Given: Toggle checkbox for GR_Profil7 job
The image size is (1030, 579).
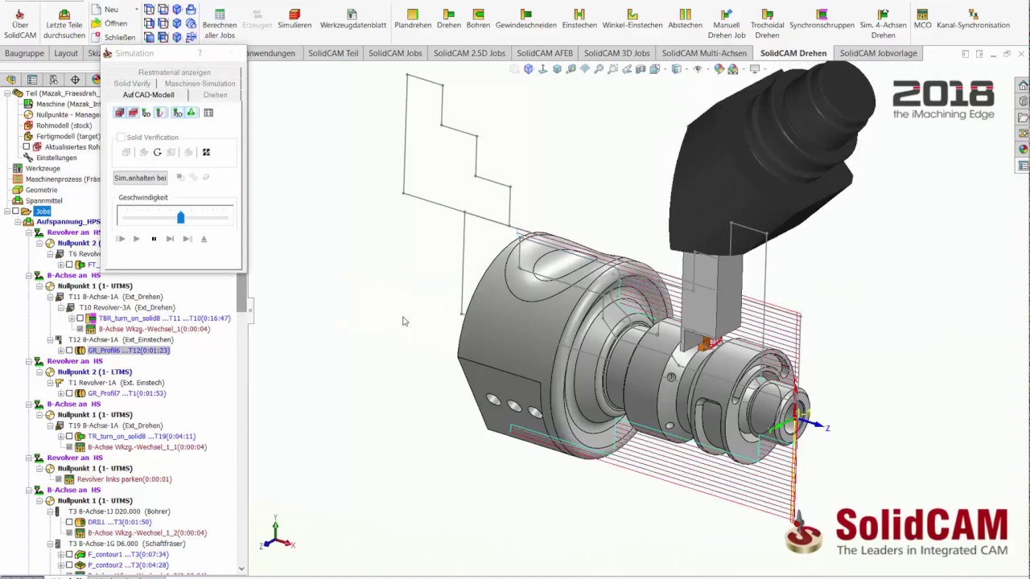Looking at the screenshot, I should (69, 393).
